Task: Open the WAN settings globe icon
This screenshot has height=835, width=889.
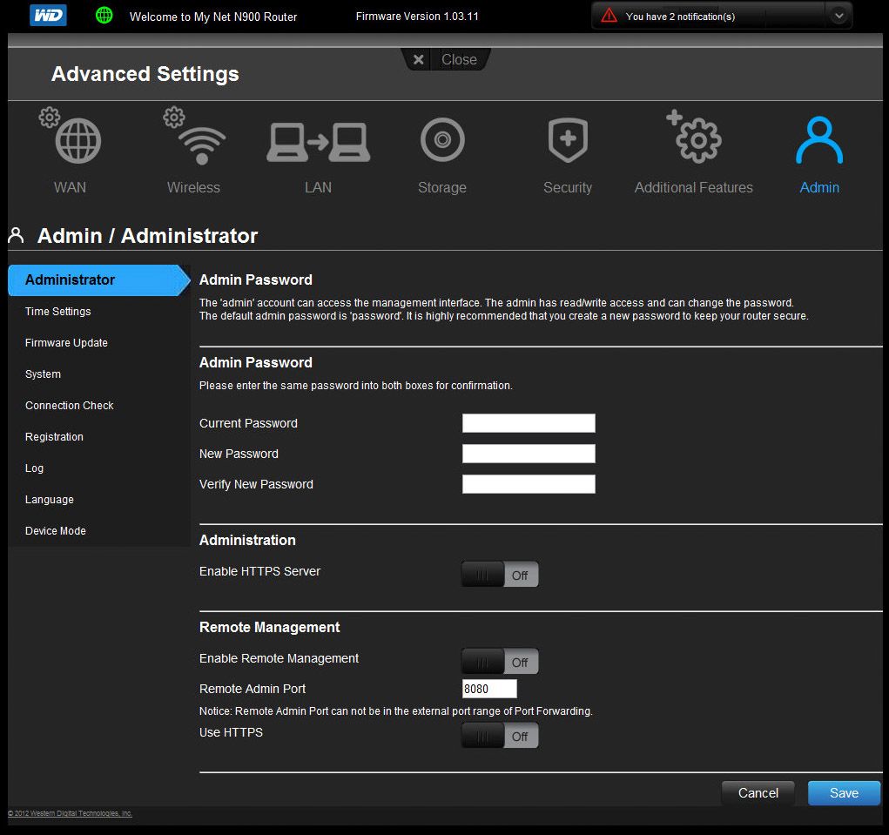Action: [x=71, y=136]
